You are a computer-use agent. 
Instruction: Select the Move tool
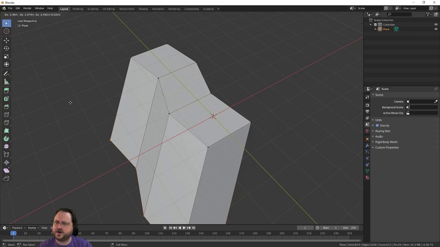click(x=6, y=40)
